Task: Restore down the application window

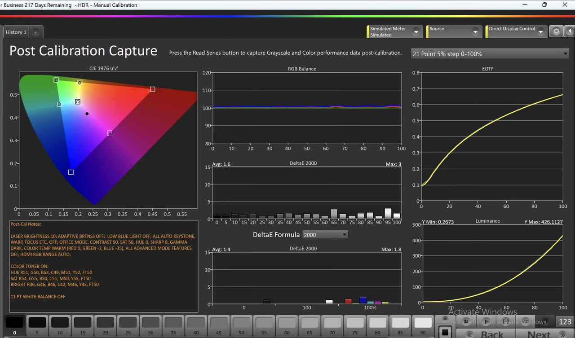Action: [x=544, y=5]
